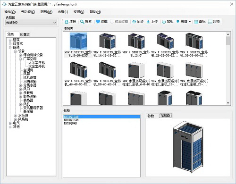This screenshot has width=236, height=184.
Task: Expand the 电气 tree node
Action: pyautogui.click(x=10, y=123)
